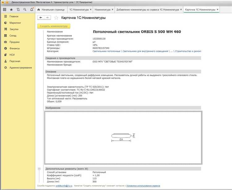Open Финансы section
This screenshot has height=190, width=232.
click(x=15, y=48)
